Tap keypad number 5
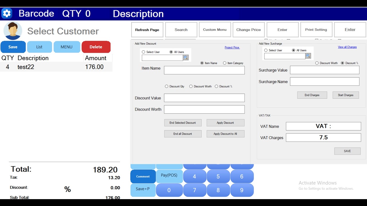Screen dimensions: 367x206 218,177
